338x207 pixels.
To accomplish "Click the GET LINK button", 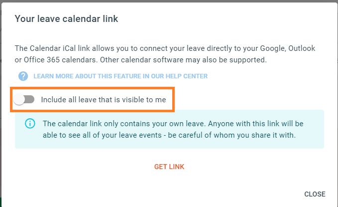I will (x=169, y=167).
